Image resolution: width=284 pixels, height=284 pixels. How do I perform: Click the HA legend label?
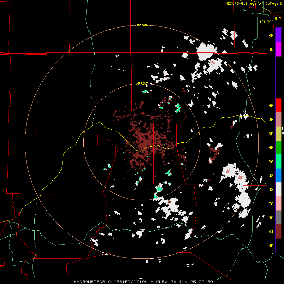pos(271,106)
